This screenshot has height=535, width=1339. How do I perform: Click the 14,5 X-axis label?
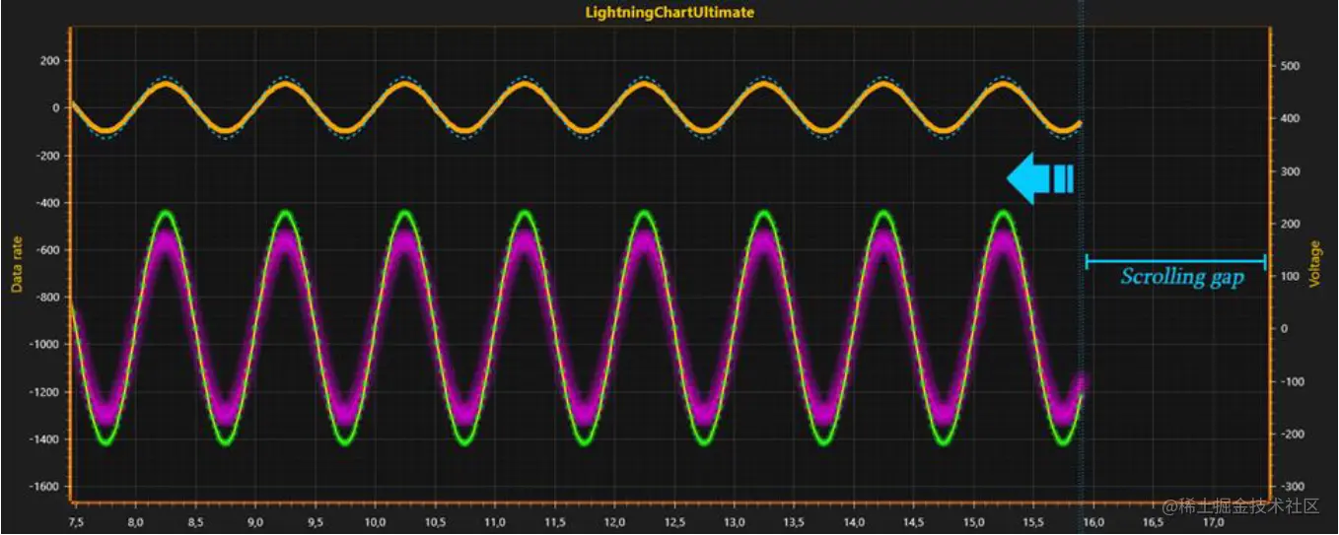click(x=914, y=521)
